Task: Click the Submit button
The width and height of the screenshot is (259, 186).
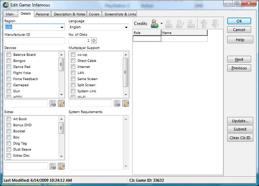Action: click(x=240, y=129)
